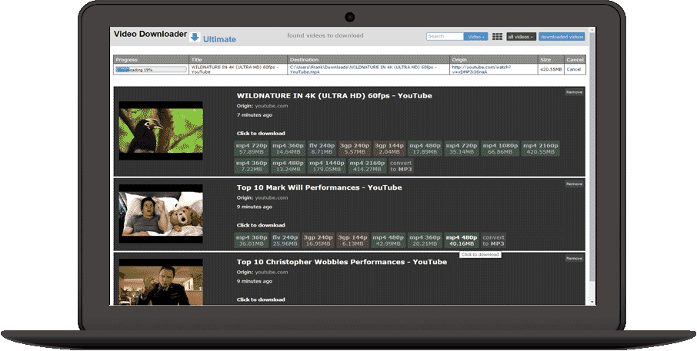Show the downloaded videos list

[562, 37]
